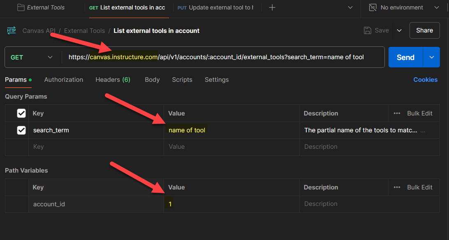Click the crossed-out environment icon
The height and width of the screenshot is (240, 449).
pos(373,7)
